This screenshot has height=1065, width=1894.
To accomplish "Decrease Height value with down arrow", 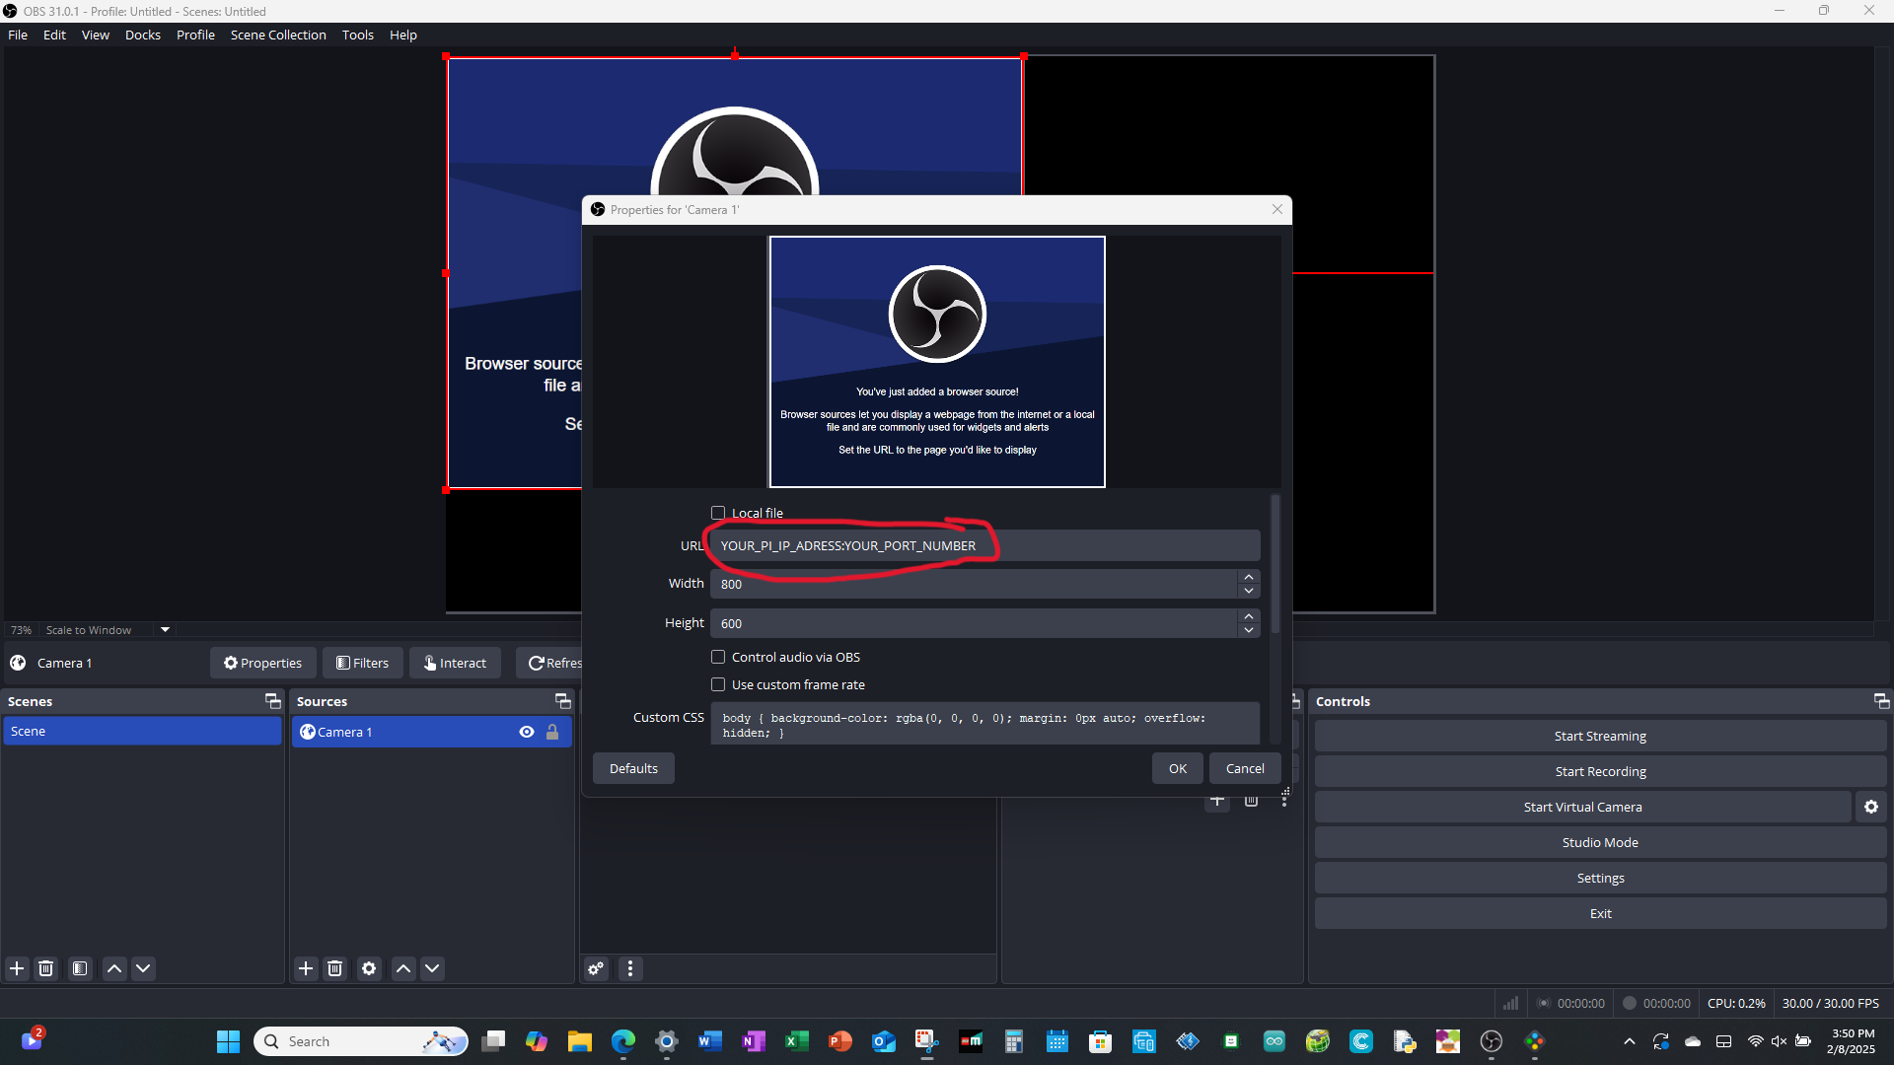I will [x=1249, y=630].
